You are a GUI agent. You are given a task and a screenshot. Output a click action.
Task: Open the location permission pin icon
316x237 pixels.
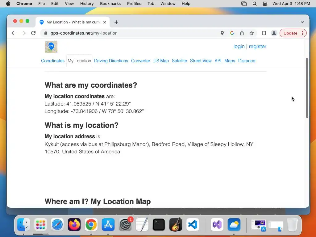[x=222, y=33]
